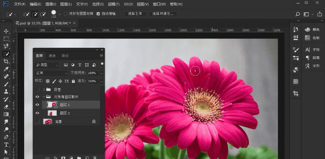Viewport: 325px width, 159px height.
Task: Open the Color panel palette icon
Action: click(307, 29)
